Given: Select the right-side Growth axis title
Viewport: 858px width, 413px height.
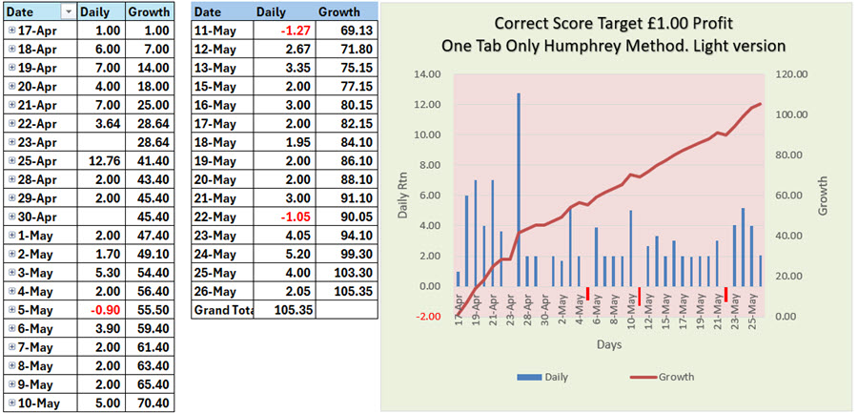Looking at the screenshot, I should tap(826, 195).
